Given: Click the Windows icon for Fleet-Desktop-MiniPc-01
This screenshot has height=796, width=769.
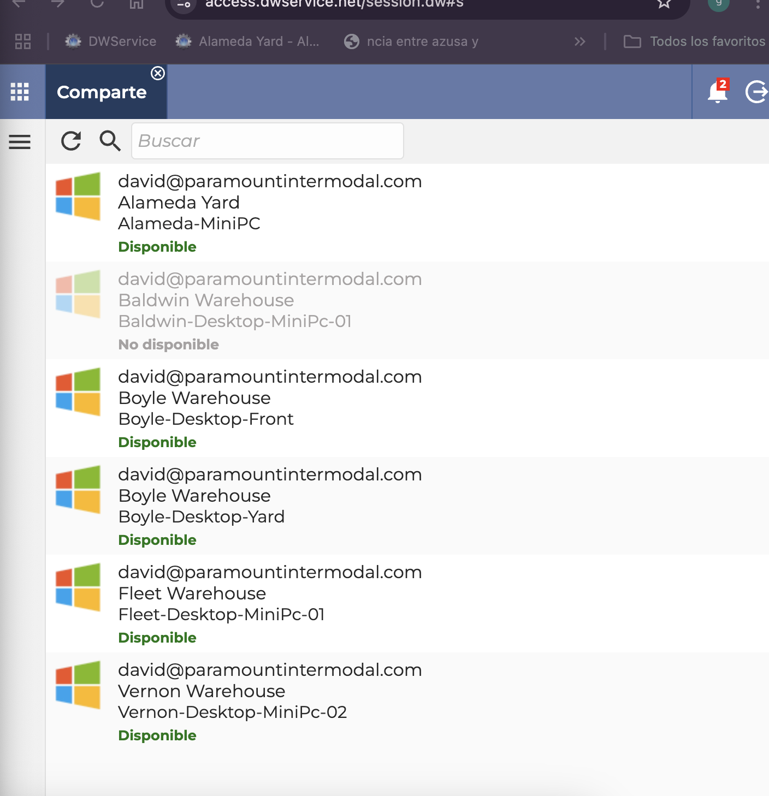Looking at the screenshot, I should point(78,587).
